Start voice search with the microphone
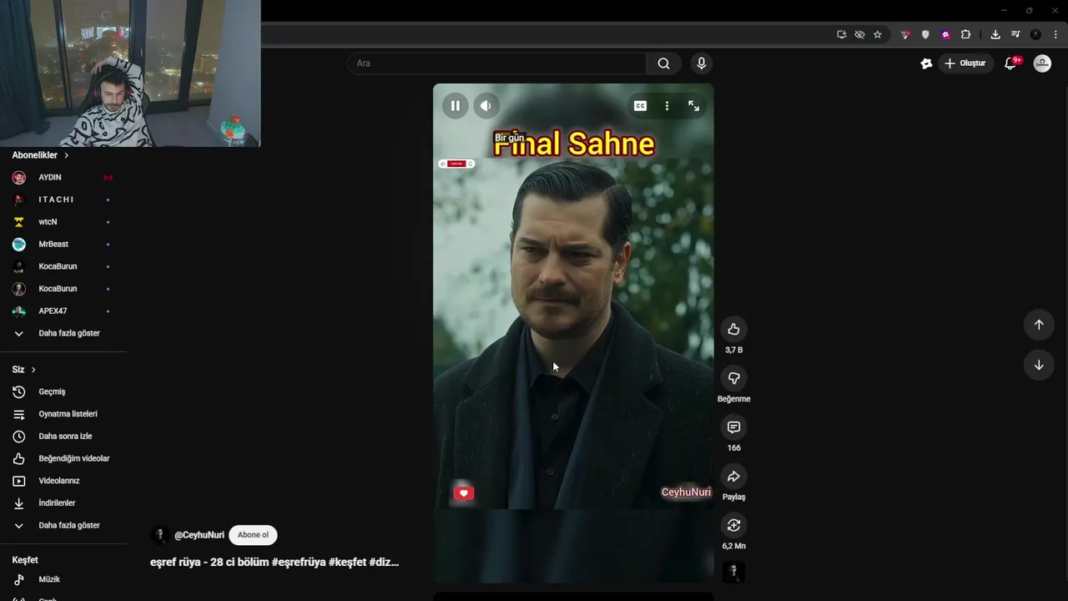This screenshot has height=601, width=1068. pyautogui.click(x=701, y=63)
